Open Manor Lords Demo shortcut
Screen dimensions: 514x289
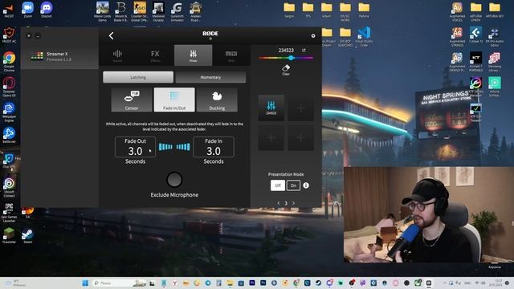pyautogui.click(x=102, y=11)
